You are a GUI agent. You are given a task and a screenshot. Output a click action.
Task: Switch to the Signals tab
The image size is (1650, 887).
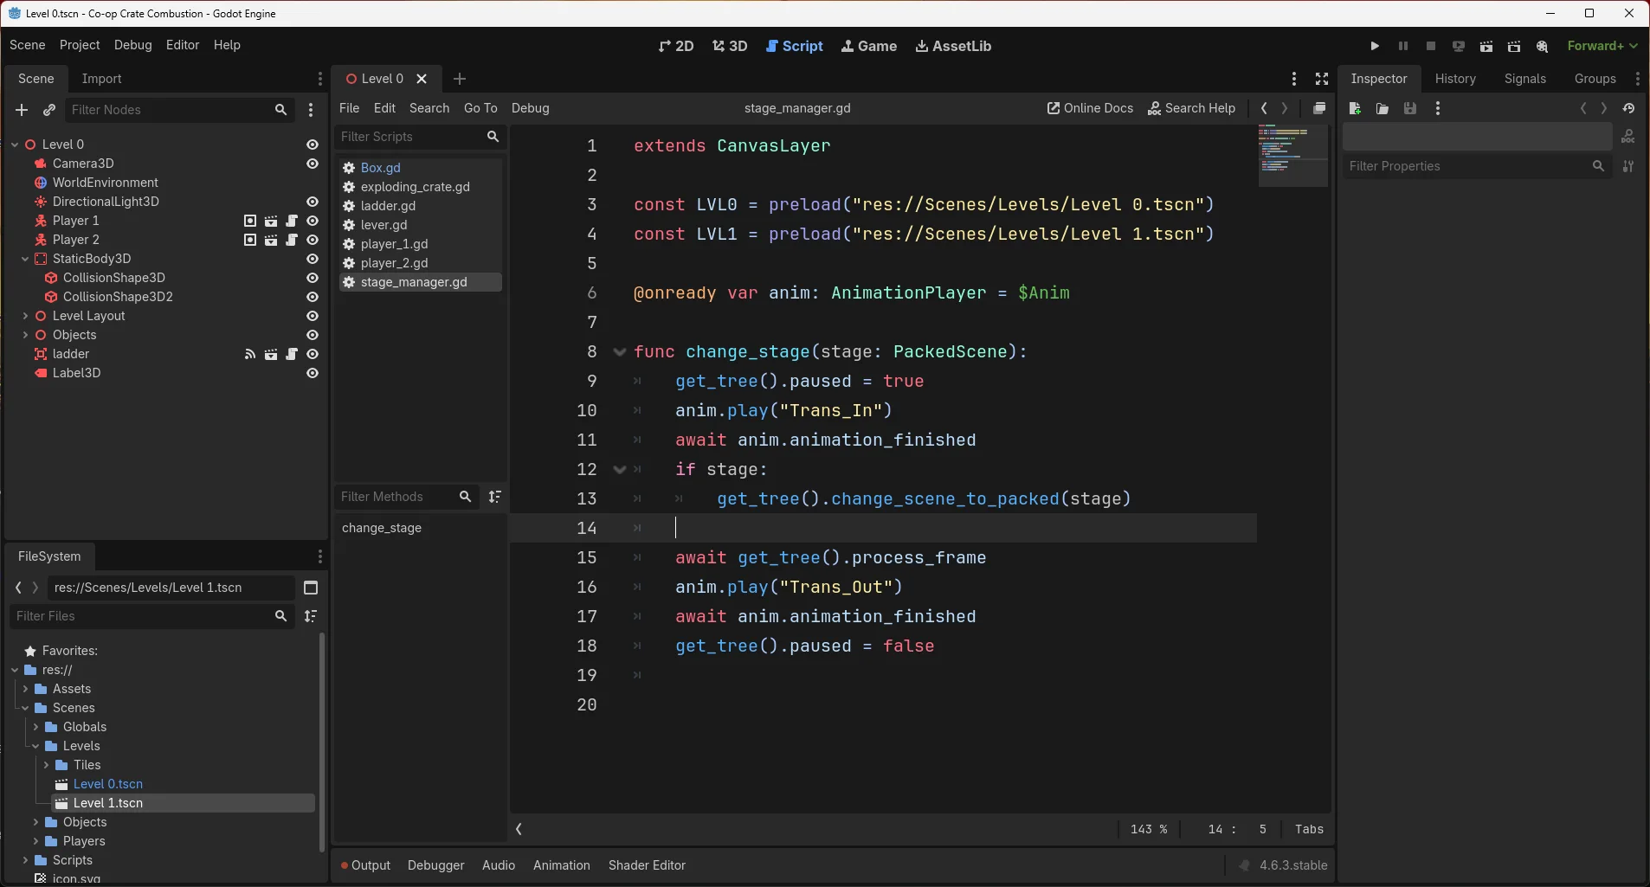pos(1524,79)
